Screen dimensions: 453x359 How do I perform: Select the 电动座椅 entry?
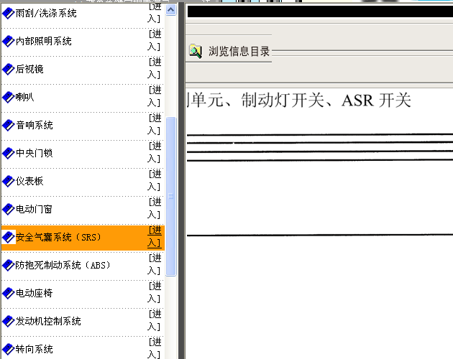(35, 293)
